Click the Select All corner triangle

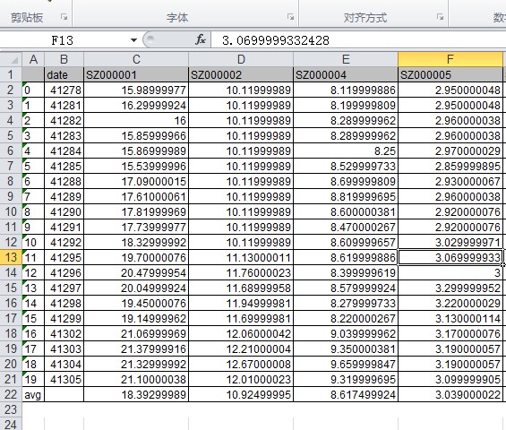[13, 60]
